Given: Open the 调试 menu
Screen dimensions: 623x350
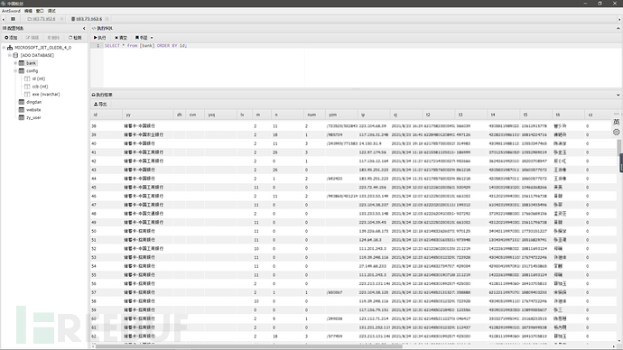Looking at the screenshot, I should (x=51, y=11).
